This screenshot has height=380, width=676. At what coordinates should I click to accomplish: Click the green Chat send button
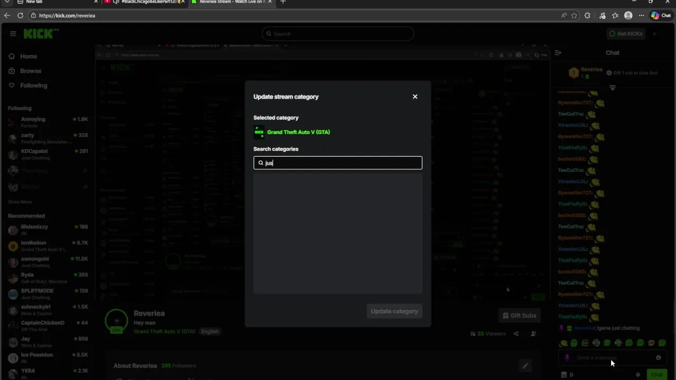tap(656, 375)
